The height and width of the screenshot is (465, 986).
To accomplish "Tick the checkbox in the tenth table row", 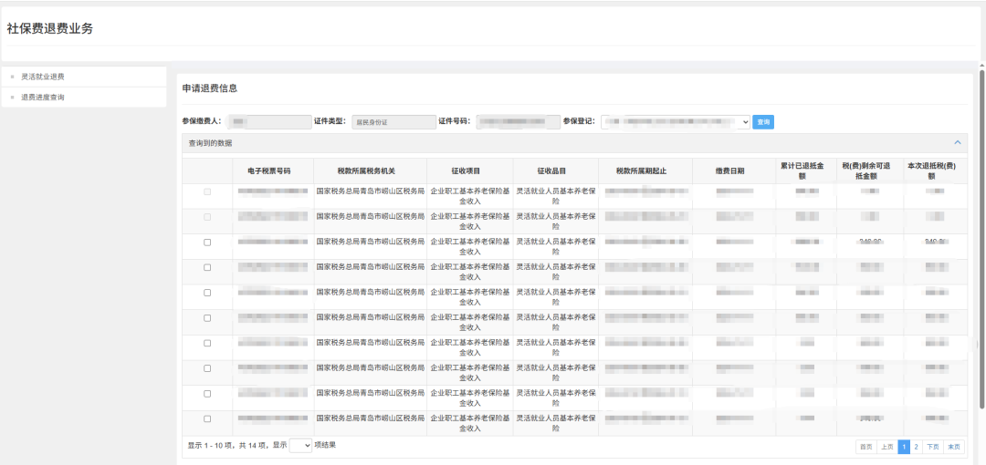I will click(207, 418).
